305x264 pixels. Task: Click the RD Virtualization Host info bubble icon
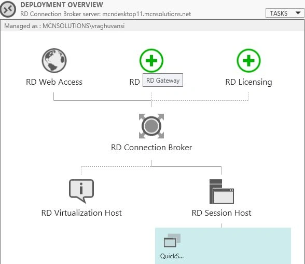pyautogui.click(x=81, y=191)
